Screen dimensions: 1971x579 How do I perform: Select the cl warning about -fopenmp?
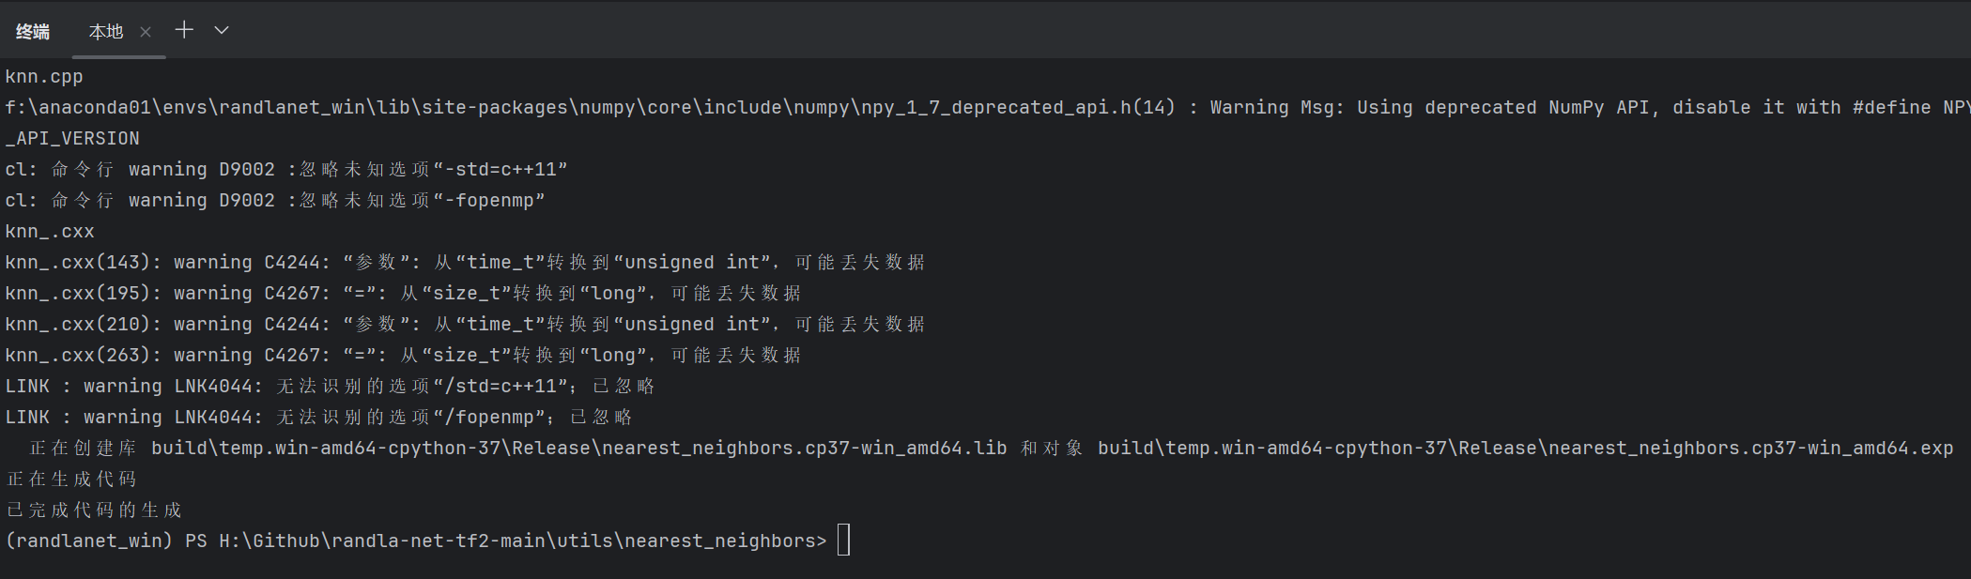click(275, 201)
